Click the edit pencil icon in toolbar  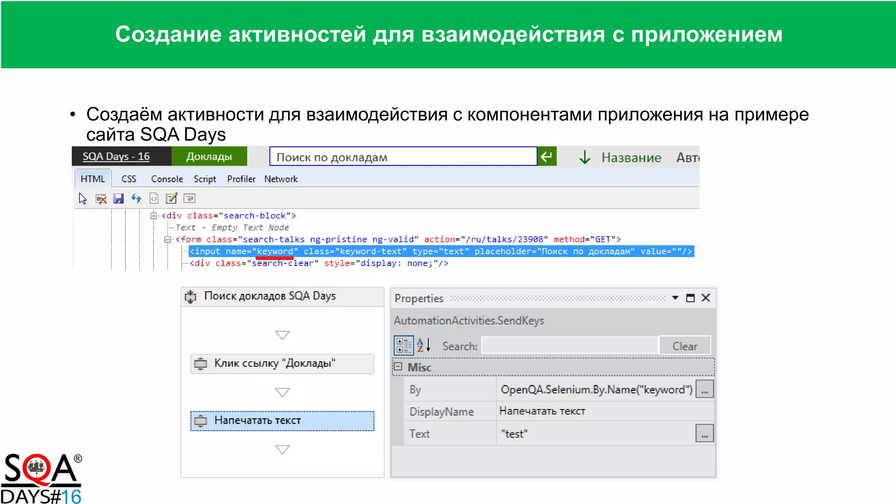click(x=171, y=199)
